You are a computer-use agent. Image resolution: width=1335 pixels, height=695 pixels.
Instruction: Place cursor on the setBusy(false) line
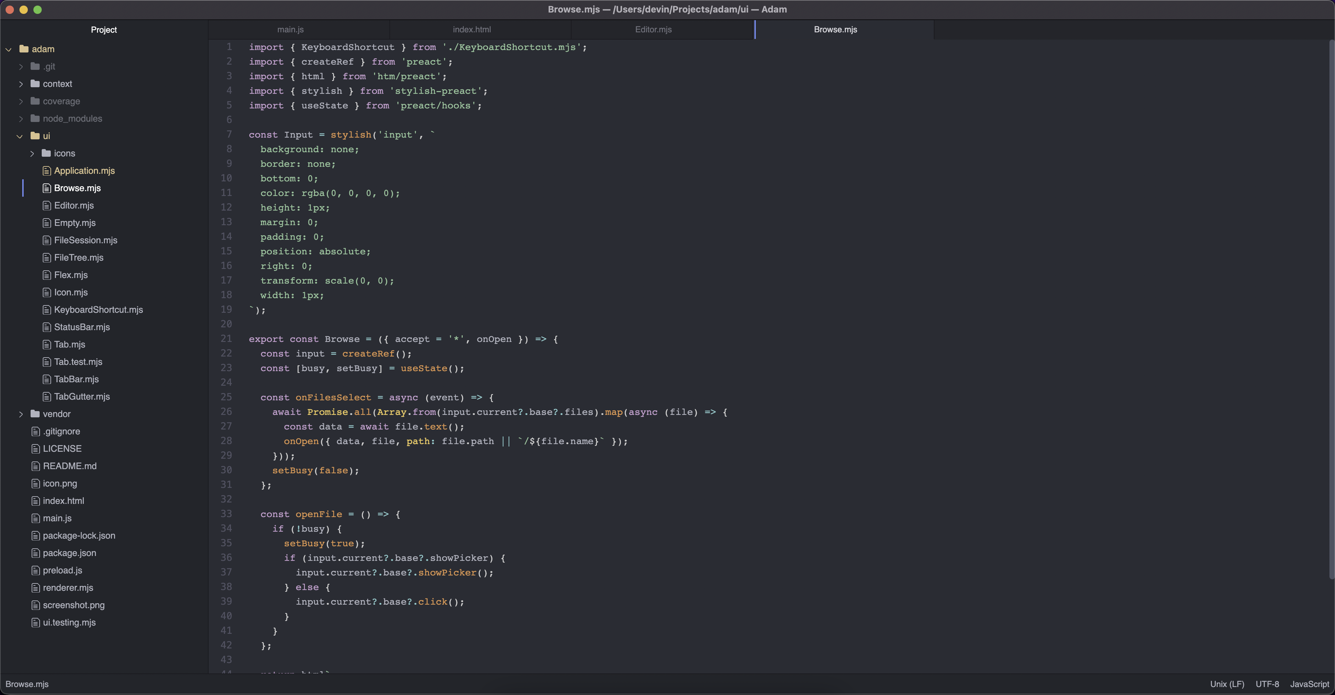316,470
